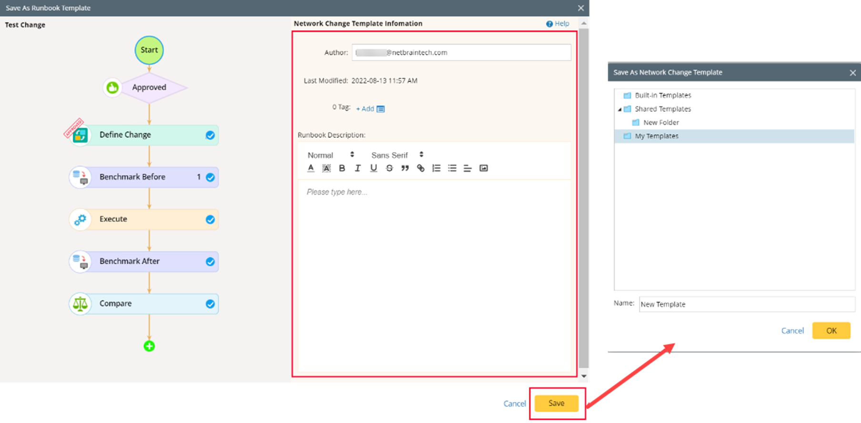Underline text using the U toolbar icon
The height and width of the screenshot is (423, 861).
click(x=373, y=168)
